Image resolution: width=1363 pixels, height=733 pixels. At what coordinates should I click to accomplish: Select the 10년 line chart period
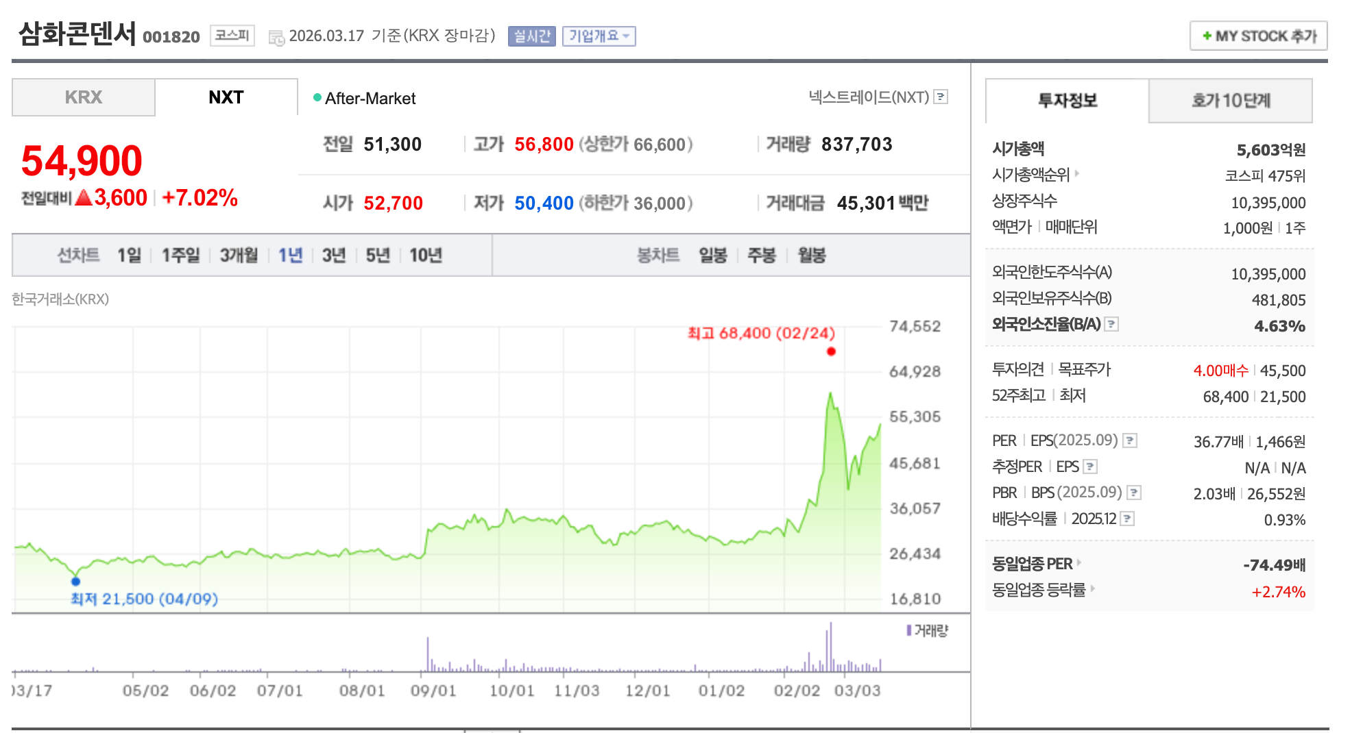click(x=426, y=256)
